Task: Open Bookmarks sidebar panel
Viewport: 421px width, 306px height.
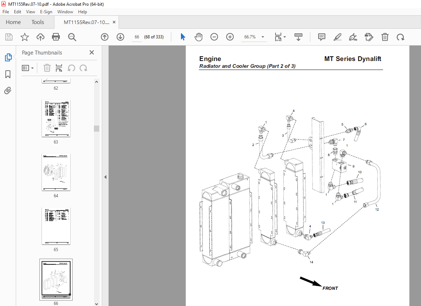Action: (8, 74)
